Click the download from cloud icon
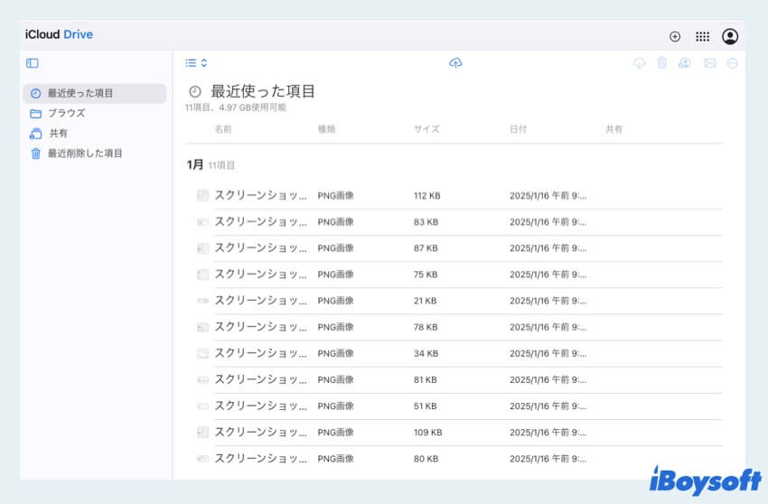Screen dimensions: 768x504 point(640,63)
